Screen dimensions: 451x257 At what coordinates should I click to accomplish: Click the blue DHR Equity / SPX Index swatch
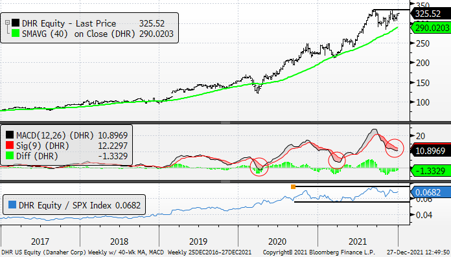[x=12, y=205]
